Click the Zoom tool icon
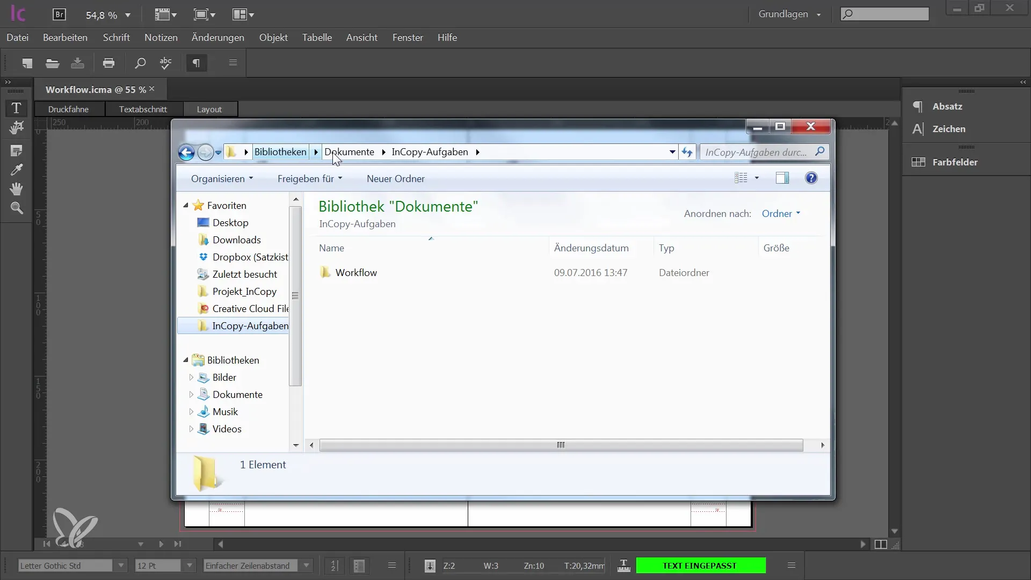This screenshot has height=580, width=1031. tap(16, 207)
